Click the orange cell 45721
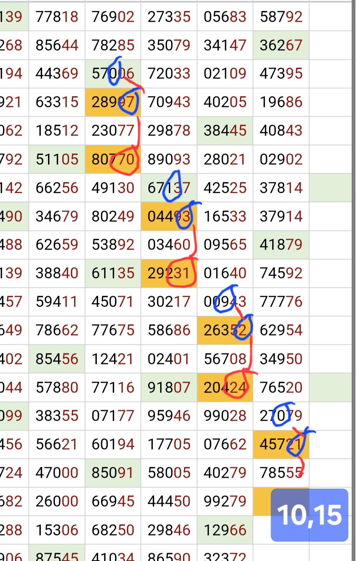Viewport: 358px width, 561px height. [x=281, y=444]
